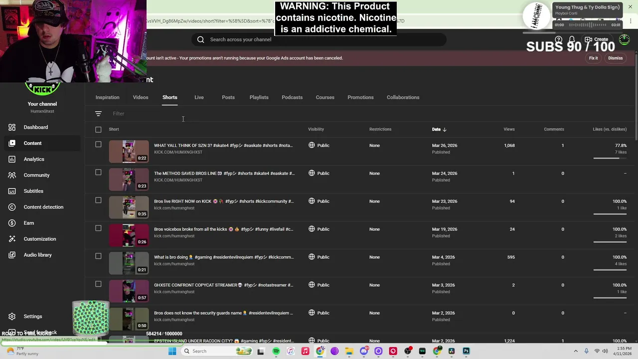Check the Bros live RIGHT NOW row
Viewport: 638px width, 359px height.
[98, 200]
